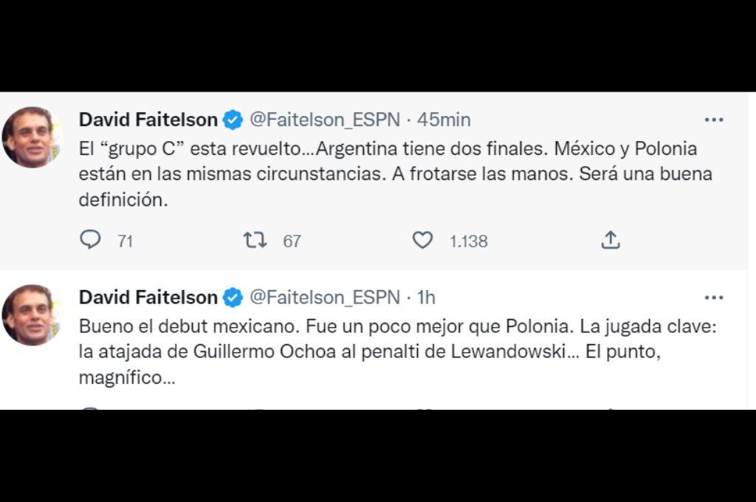Open the reply icon on the grupo C tweet

click(x=90, y=240)
